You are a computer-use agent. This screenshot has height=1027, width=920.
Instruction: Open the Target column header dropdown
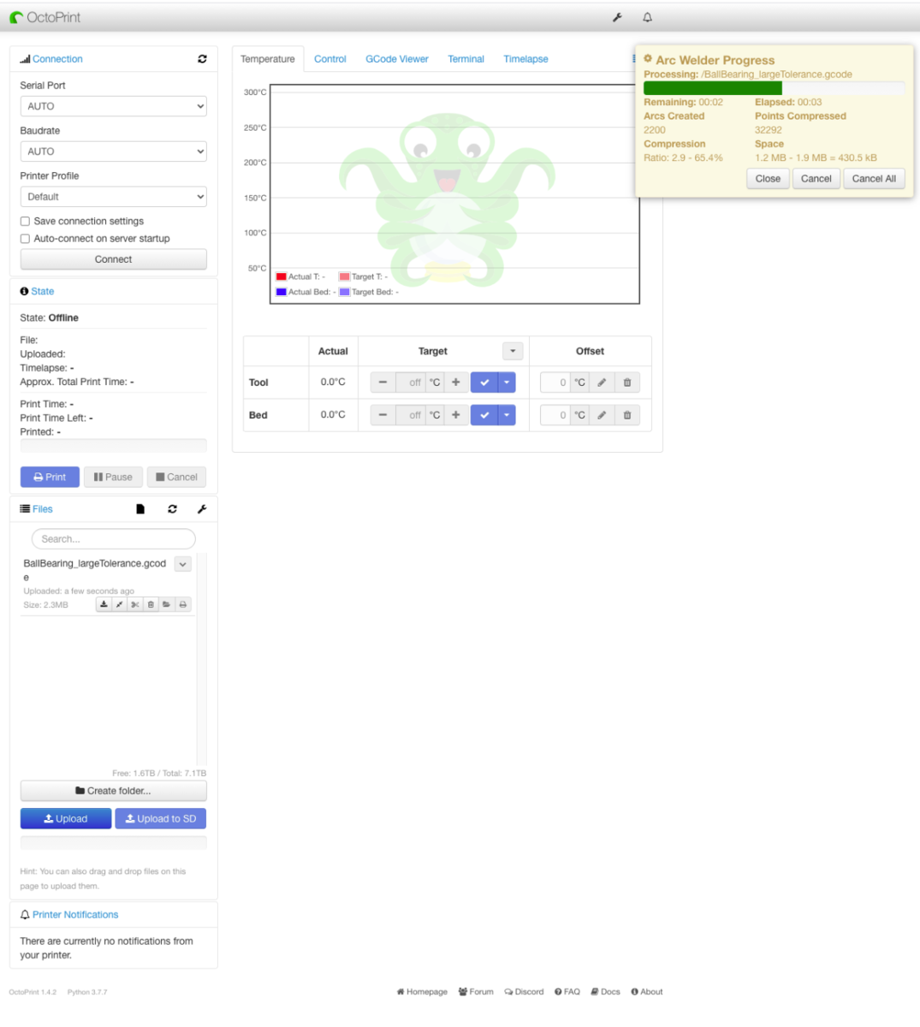coord(513,351)
